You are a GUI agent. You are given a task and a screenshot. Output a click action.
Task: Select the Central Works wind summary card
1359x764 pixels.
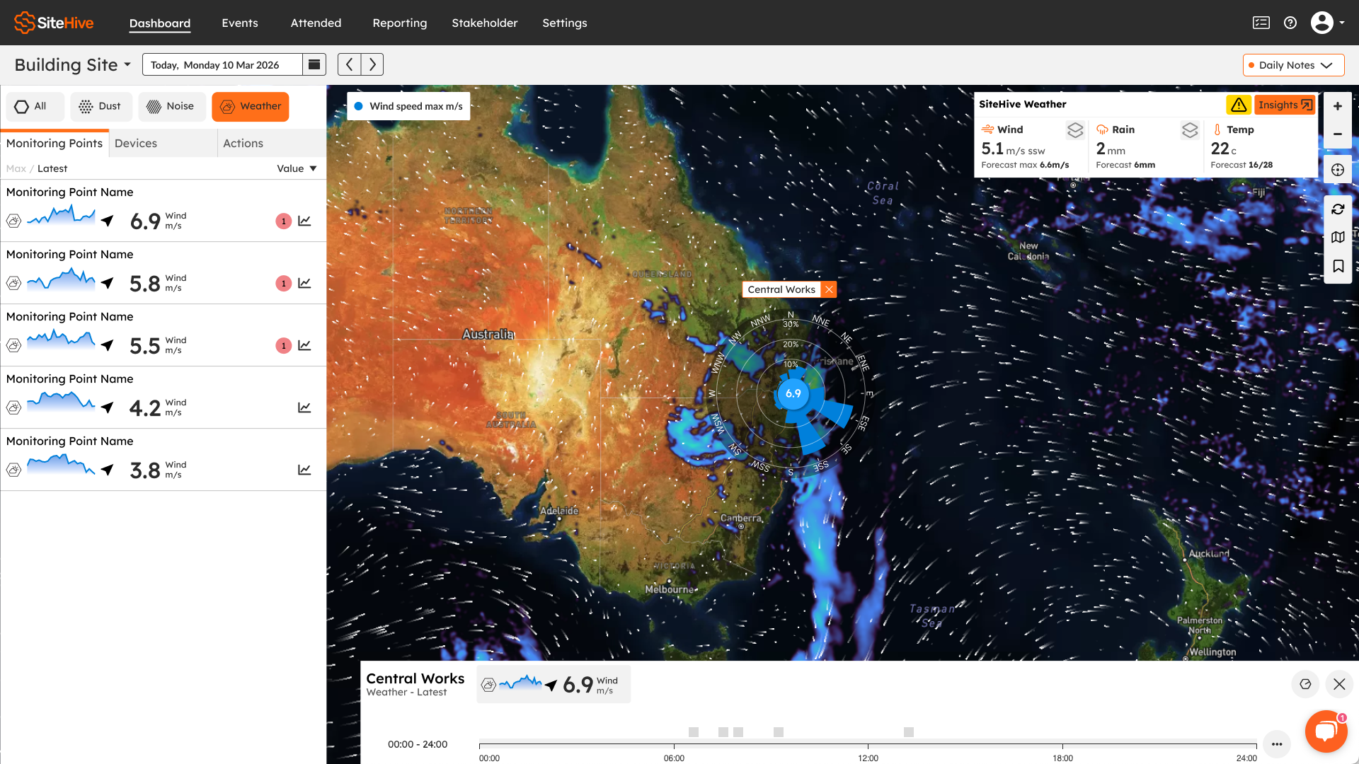click(x=554, y=684)
